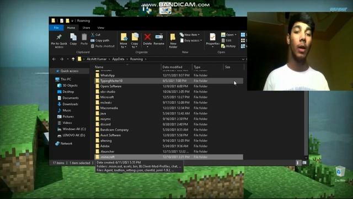The image size is (353, 199).
Task: Select the Avast Software folder
Action: tap(169, 135)
